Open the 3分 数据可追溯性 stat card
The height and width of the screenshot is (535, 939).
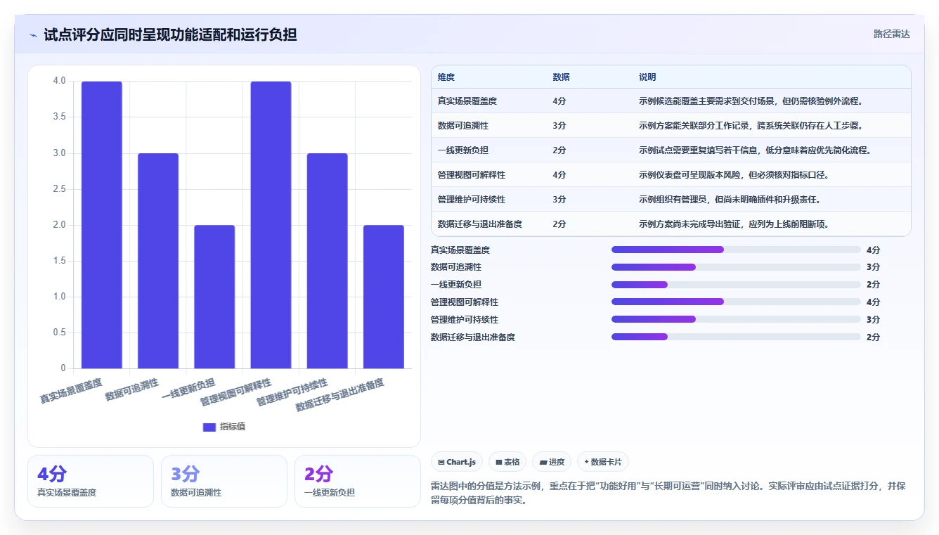point(224,481)
